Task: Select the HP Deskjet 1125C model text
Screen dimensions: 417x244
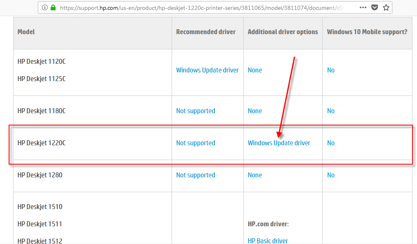Action: [42, 79]
